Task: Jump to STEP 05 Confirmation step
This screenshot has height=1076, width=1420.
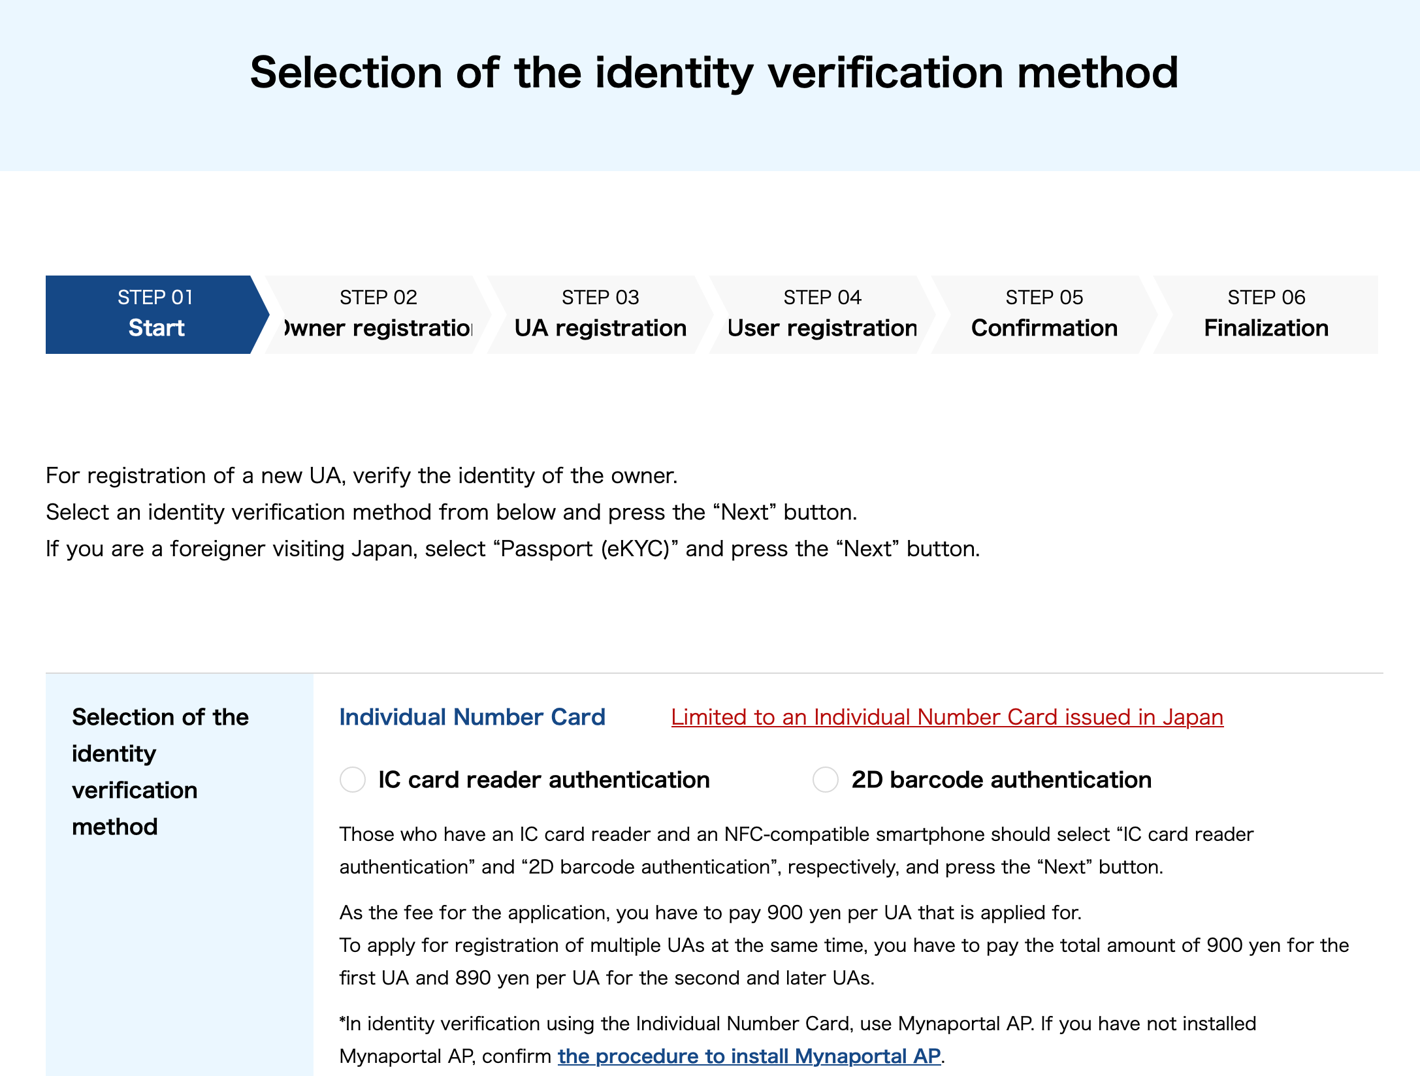Action: click(x=1044, y=314)
